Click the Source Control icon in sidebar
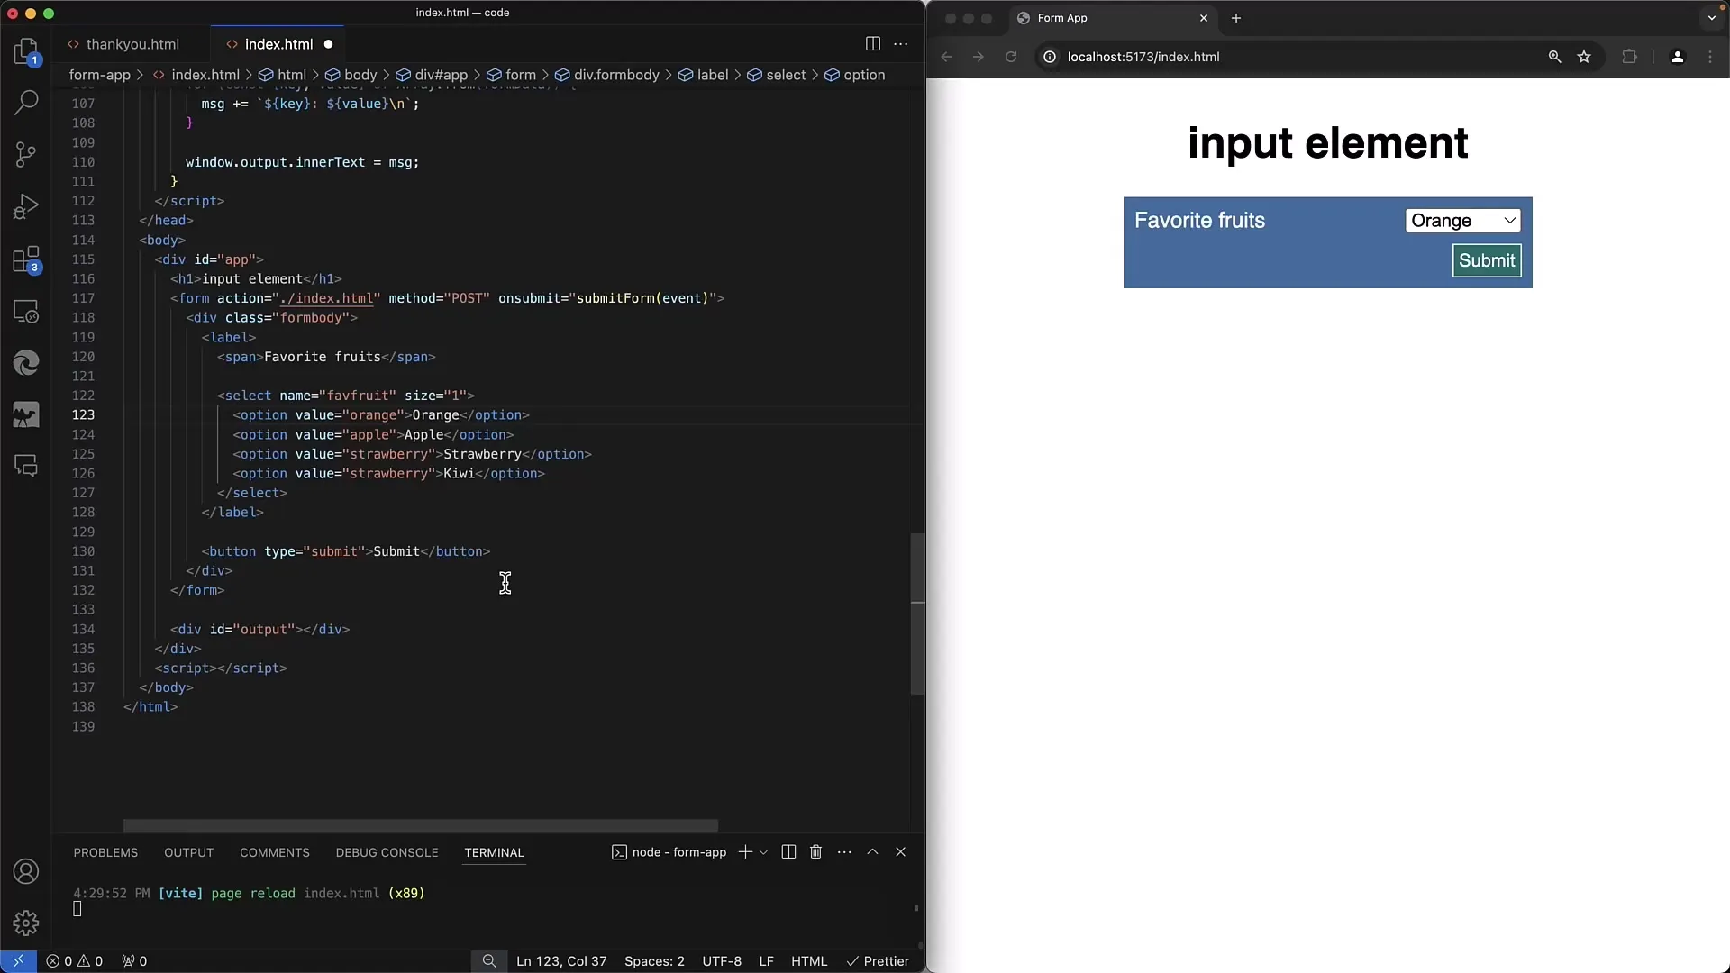This screenshot has width=1730, height=973. pos(26,154)
